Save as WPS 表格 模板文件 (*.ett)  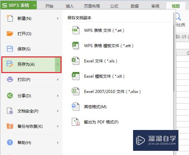coord(109,45)
